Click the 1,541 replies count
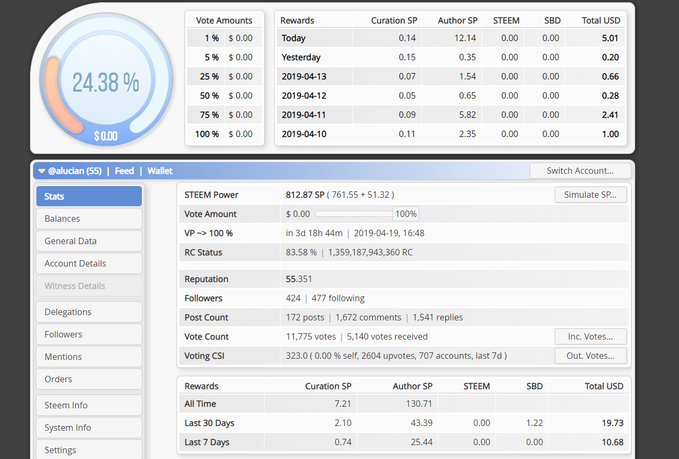 point(438,317)
